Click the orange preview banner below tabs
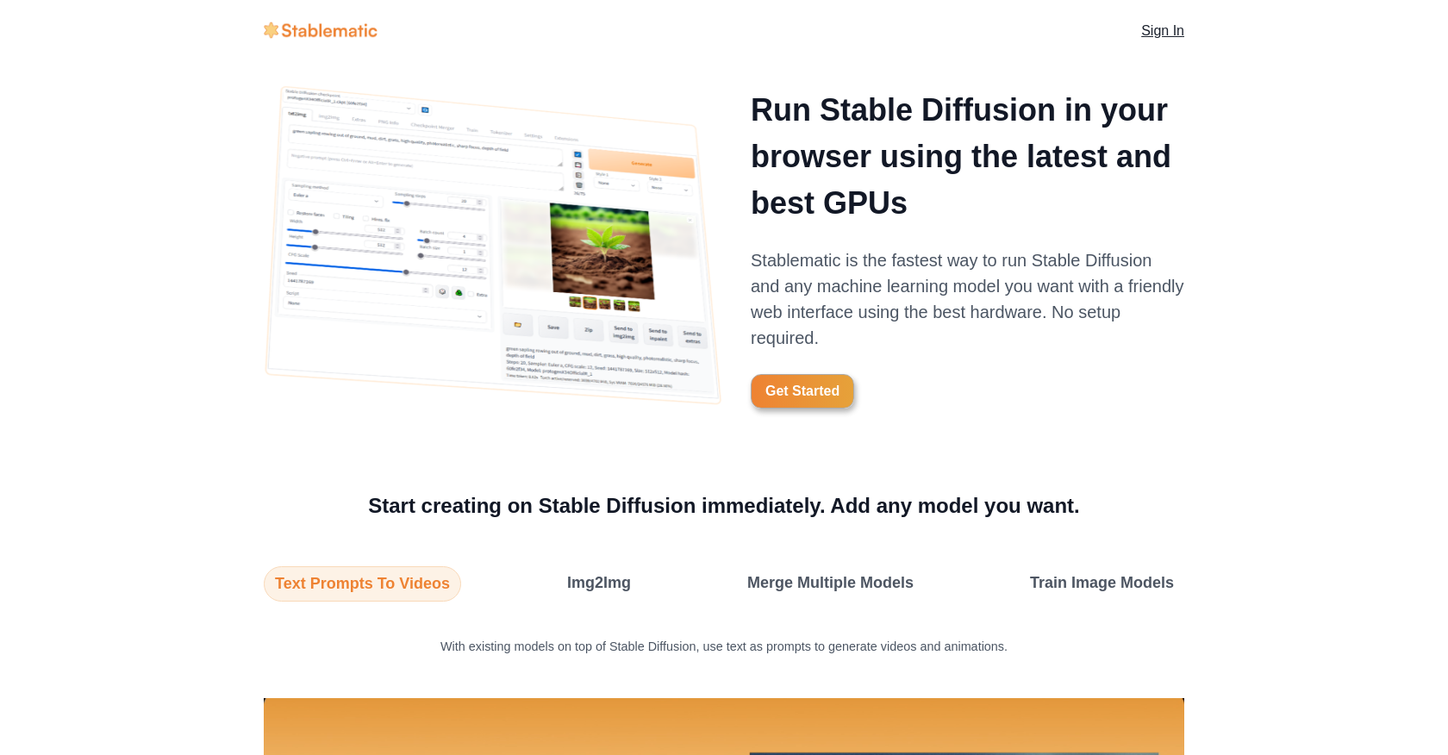This screenshot has width=1448, height=755. 724,727
